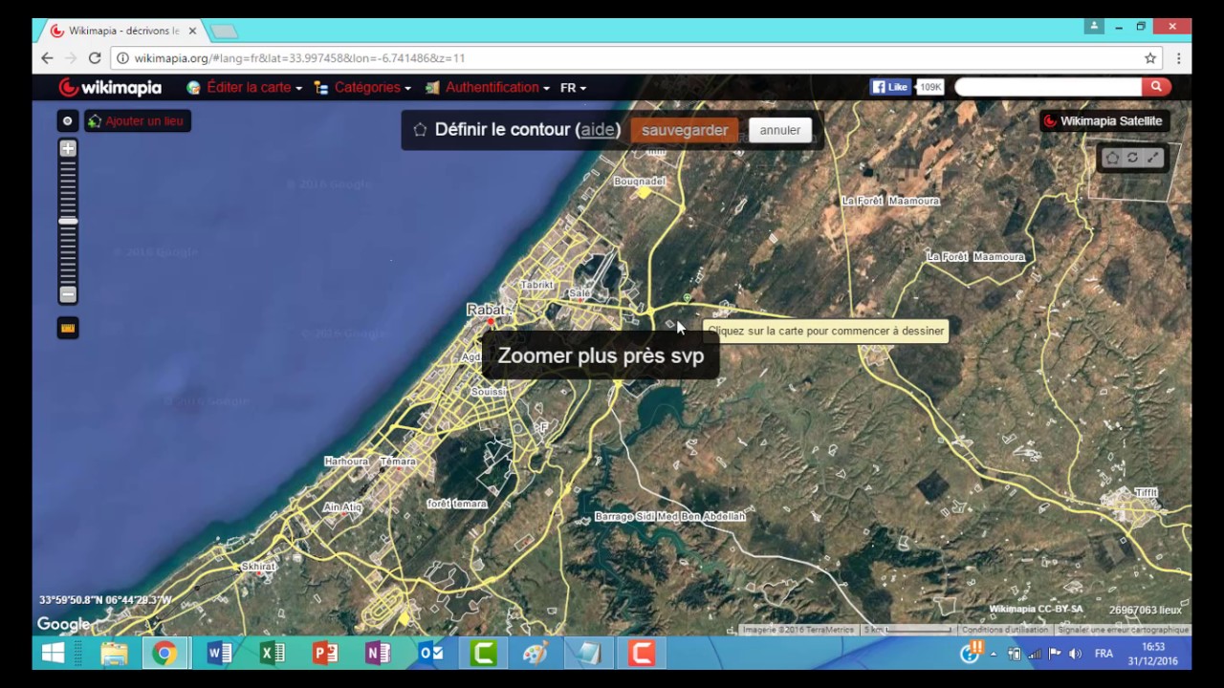Click the Google logo on the map
The image size is (1224, 688).
click(63, 624)
